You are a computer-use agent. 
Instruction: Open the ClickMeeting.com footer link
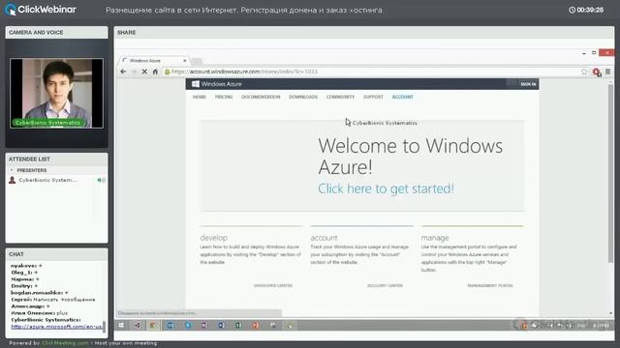65,343
